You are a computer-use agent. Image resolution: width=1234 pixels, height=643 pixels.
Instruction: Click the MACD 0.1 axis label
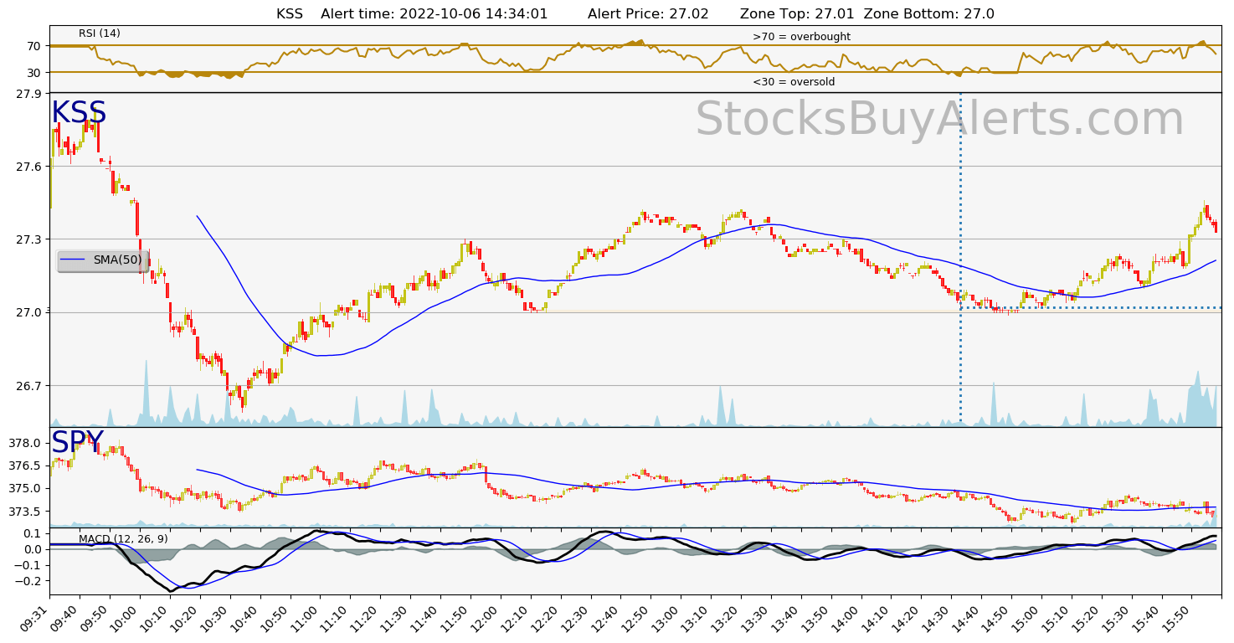tap(31, 533)
